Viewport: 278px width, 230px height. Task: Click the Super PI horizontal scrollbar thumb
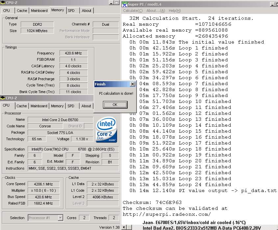(129, 227)
